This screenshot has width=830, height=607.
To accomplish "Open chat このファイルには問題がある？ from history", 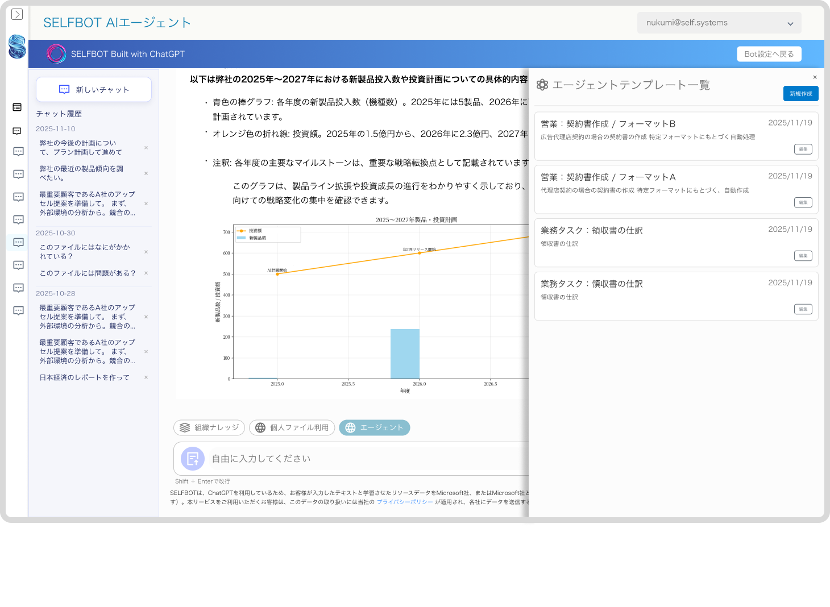I will tap(86, 273).
